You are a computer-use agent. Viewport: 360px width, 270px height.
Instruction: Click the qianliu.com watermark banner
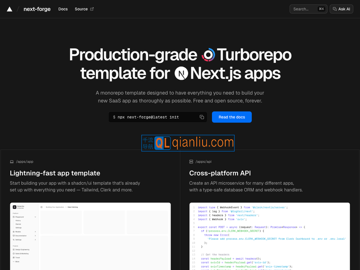pos(188,143)
